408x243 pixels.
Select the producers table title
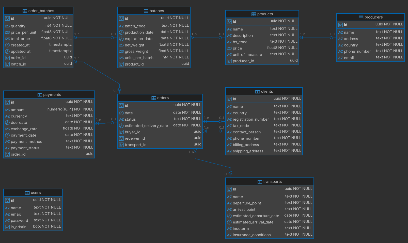click(373, 17)
